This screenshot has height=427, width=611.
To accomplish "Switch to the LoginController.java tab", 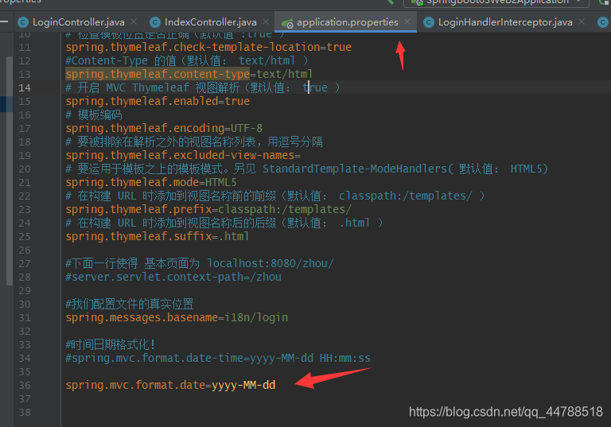I will tap(78, 22).
